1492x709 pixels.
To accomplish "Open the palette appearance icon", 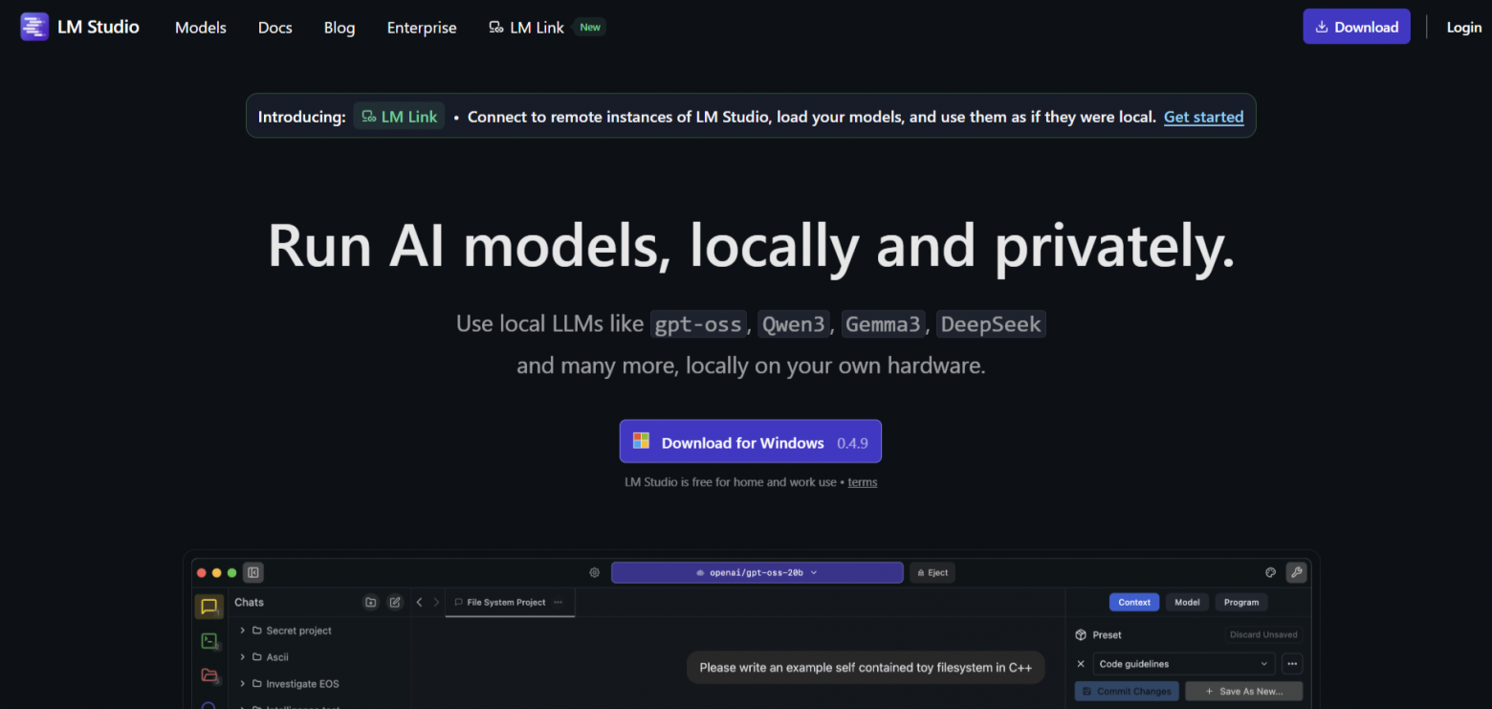I will [1271, 573].
